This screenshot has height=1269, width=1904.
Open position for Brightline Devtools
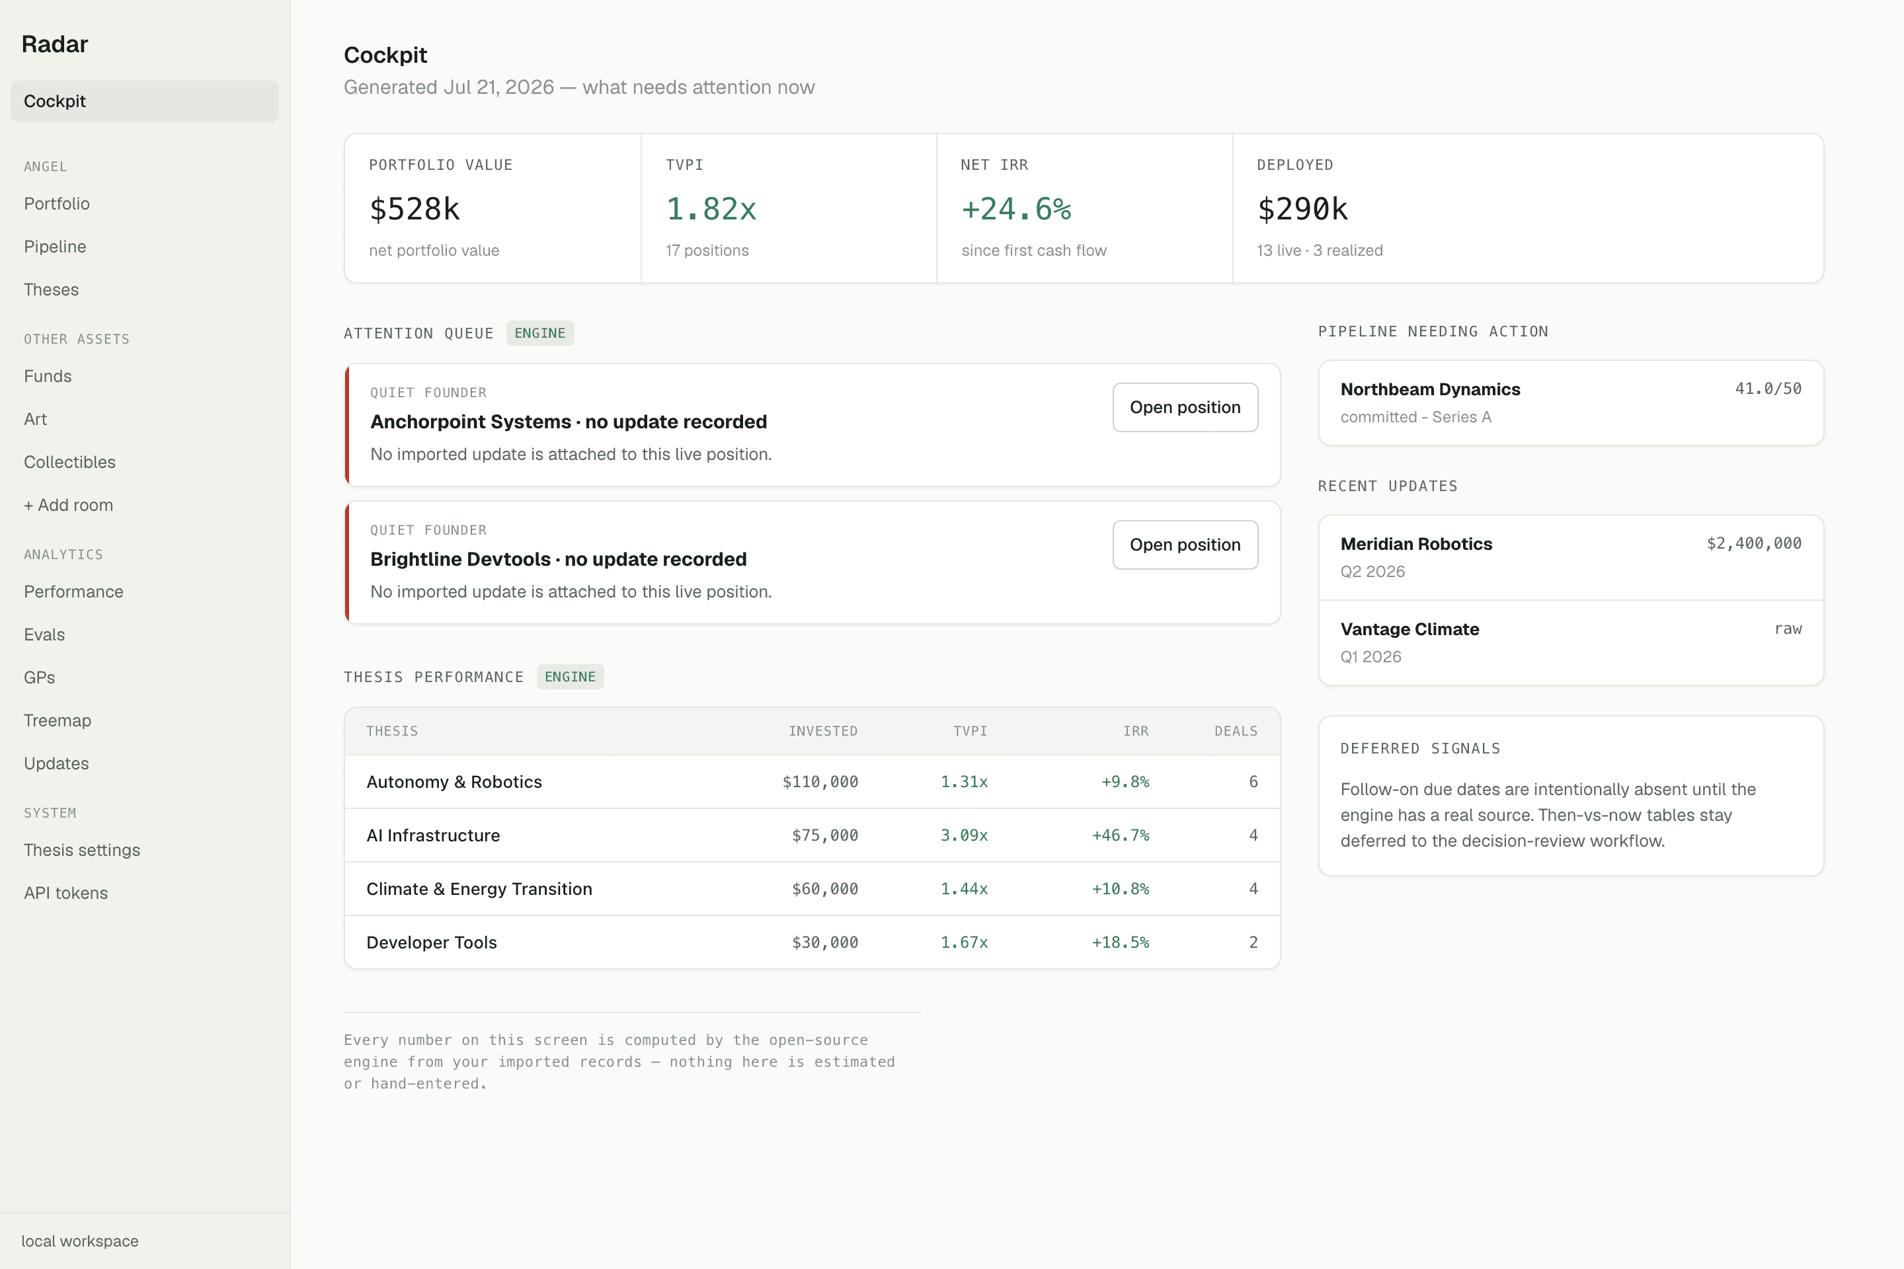(1184, 545)
